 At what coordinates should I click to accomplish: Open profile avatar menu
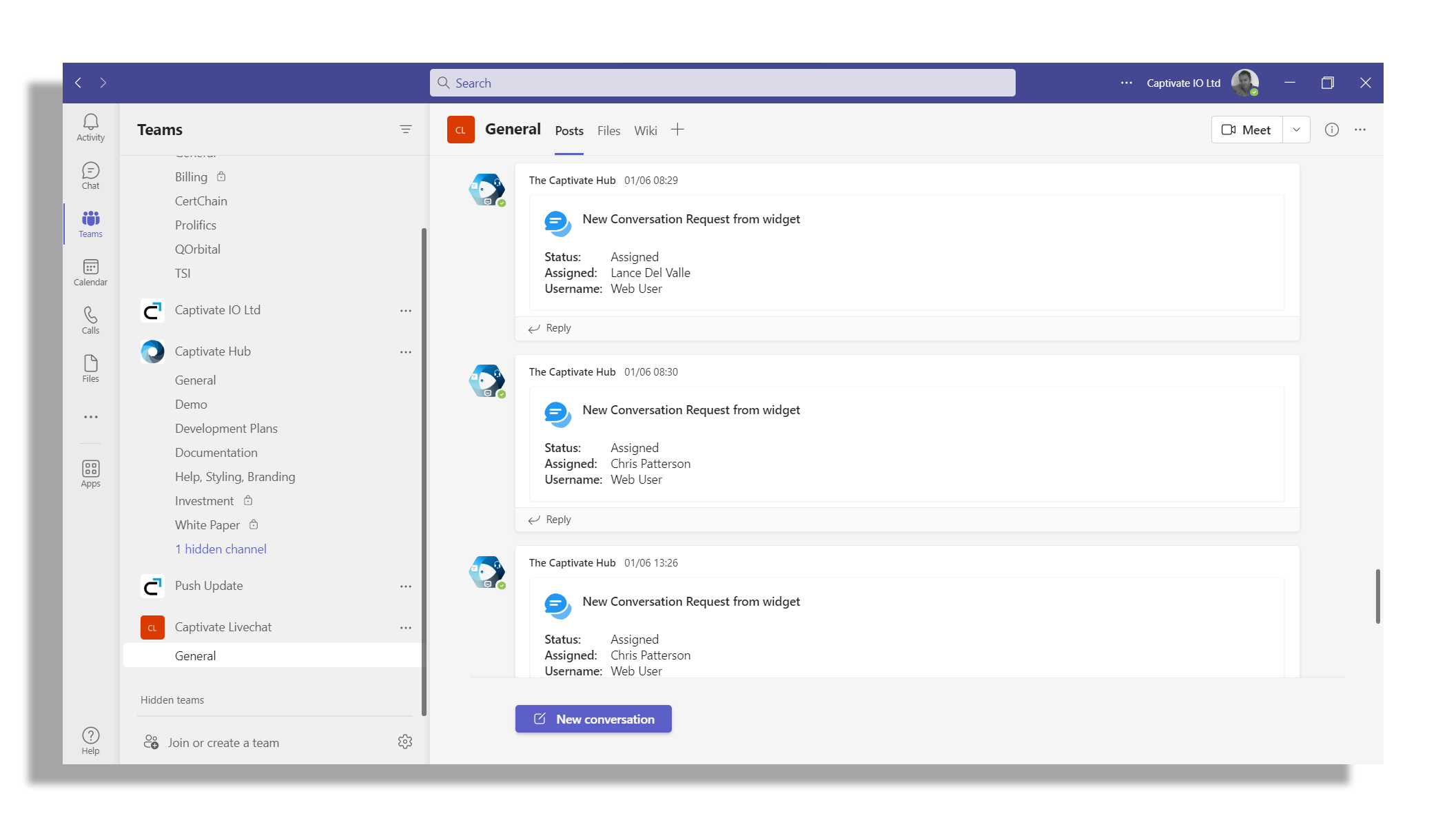point(1245,83)
